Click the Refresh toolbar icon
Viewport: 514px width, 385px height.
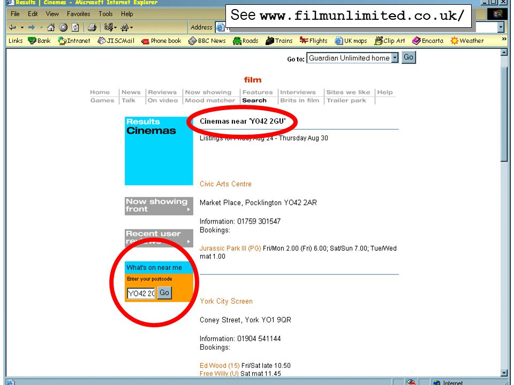[75, 27]
